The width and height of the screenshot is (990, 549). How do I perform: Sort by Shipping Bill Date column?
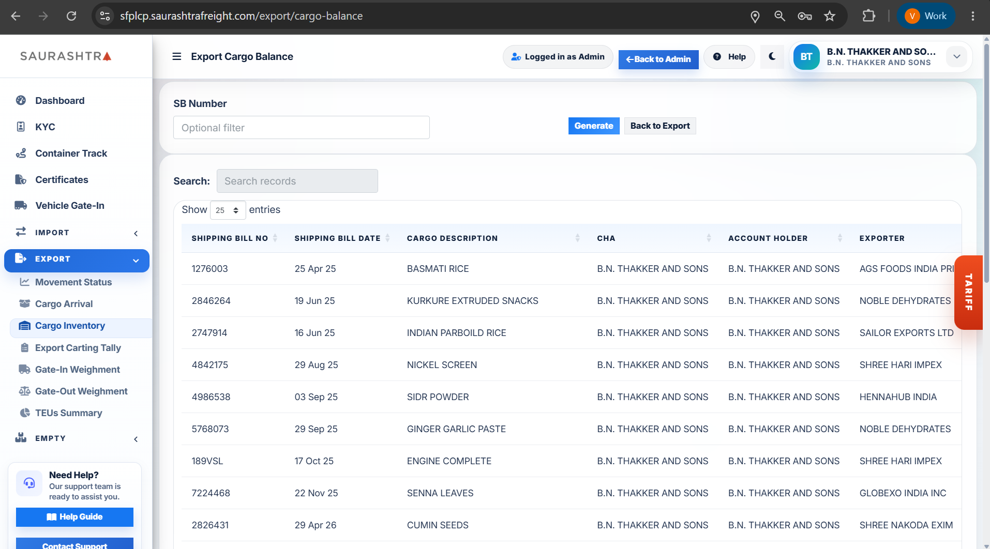[342, 238]
